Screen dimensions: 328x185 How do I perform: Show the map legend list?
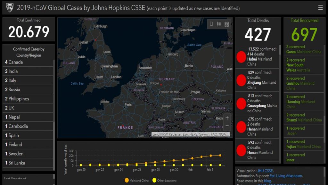click(219, 24)
